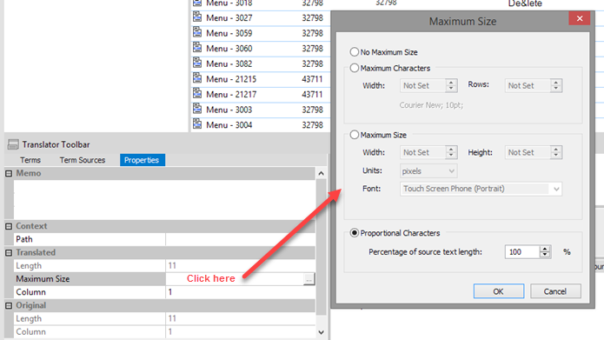Click the Translated Column value 1
This screenshot has width=604, height=340.
coord(169,292)
